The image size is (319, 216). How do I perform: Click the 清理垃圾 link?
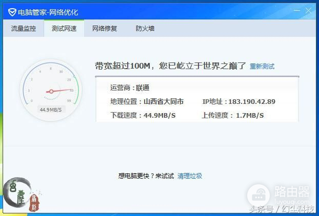pyautogui.click(x=190, y=176)
